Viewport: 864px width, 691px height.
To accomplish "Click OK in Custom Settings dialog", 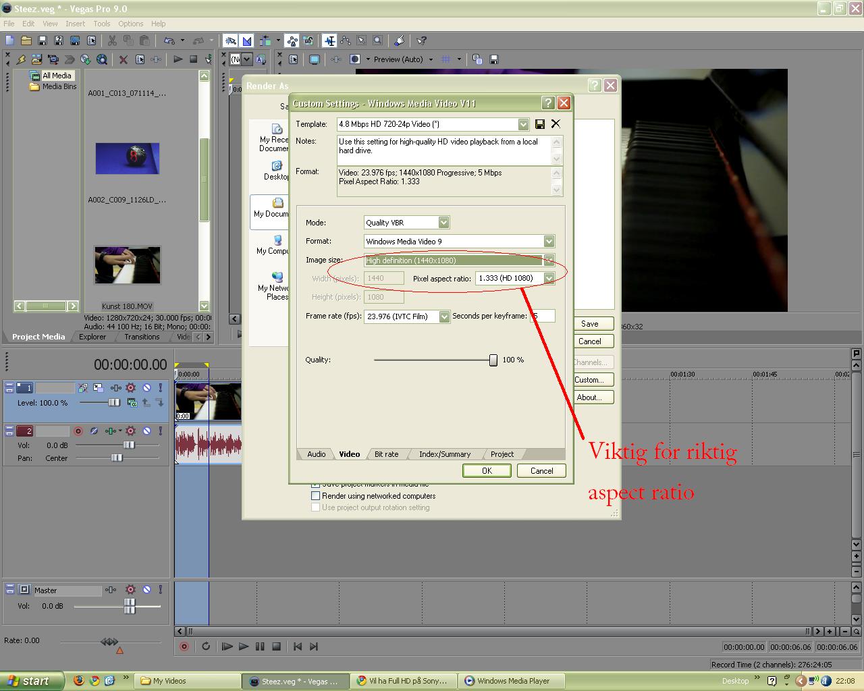I will (x=487, y=471).
